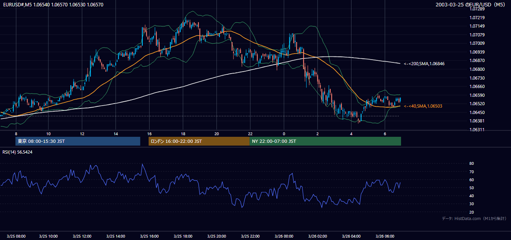Click hour tick 16 under price chart
Screen dimensions: 511x240
click(x=149, y=134)
